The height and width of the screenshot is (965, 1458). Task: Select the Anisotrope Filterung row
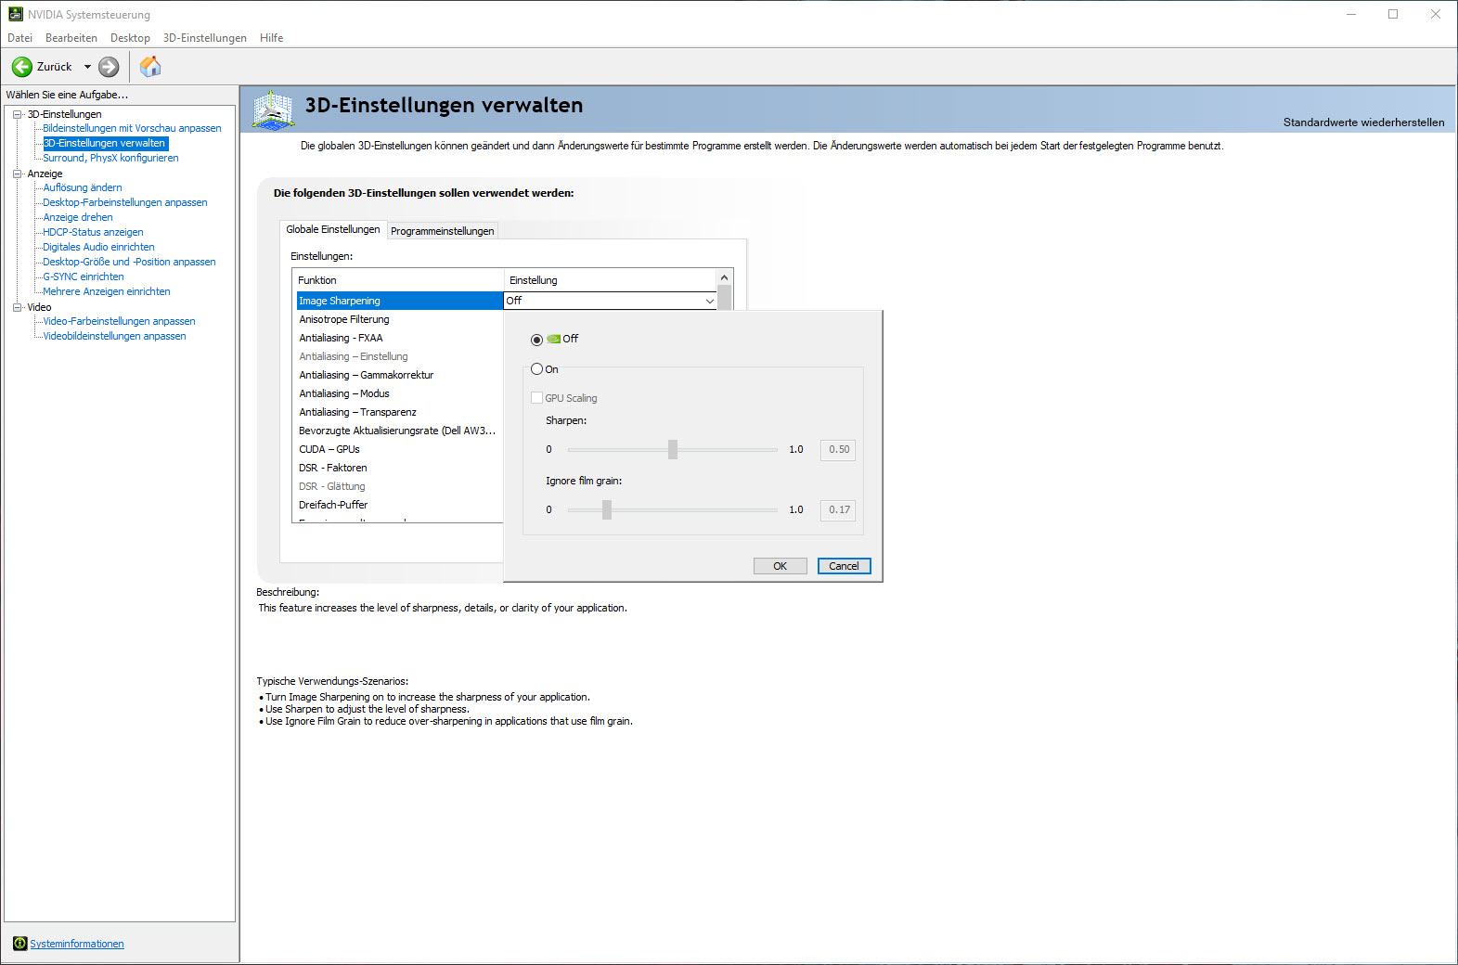click(x=399, y=319)
